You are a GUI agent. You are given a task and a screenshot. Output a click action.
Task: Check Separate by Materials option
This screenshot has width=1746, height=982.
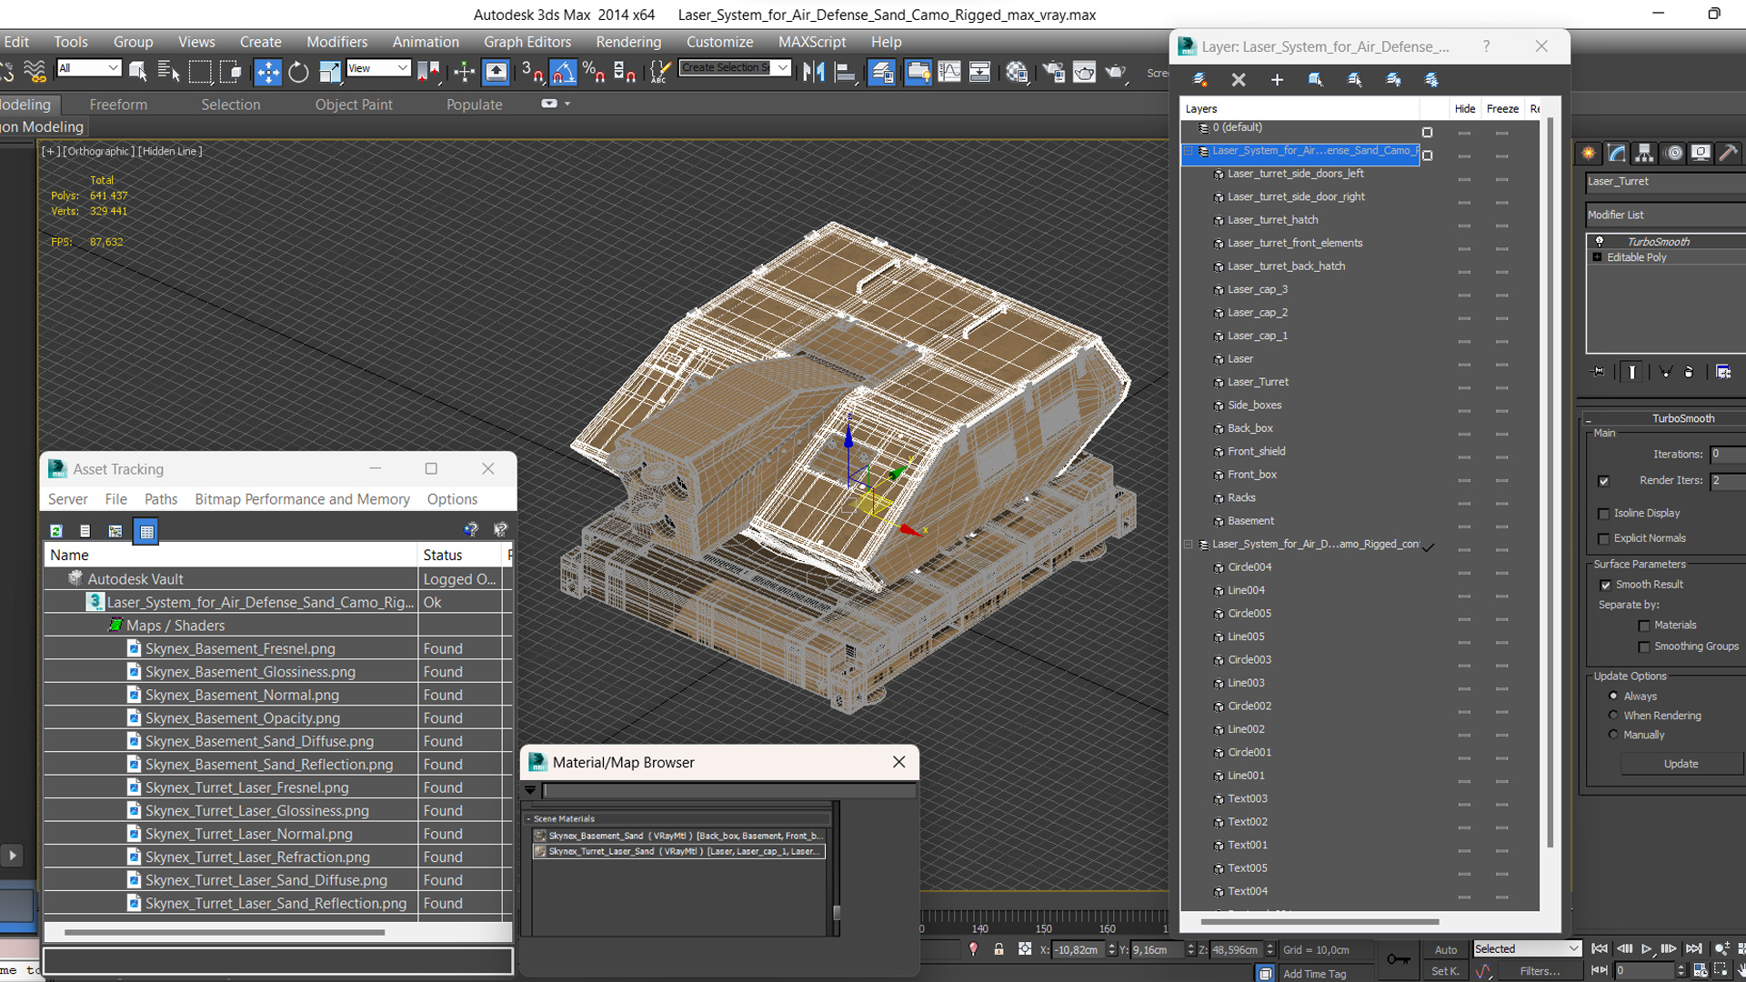click(1644, 626)
